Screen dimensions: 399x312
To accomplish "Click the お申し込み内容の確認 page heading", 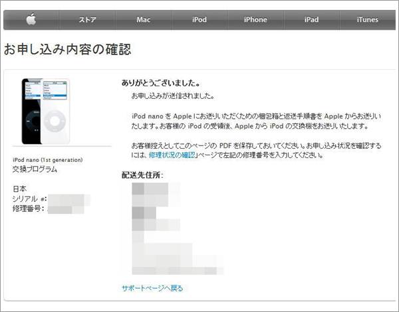I will 67,49.
